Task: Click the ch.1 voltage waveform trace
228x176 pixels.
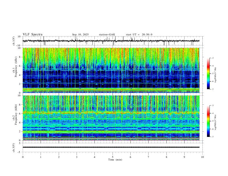Action: click(111, 41)
